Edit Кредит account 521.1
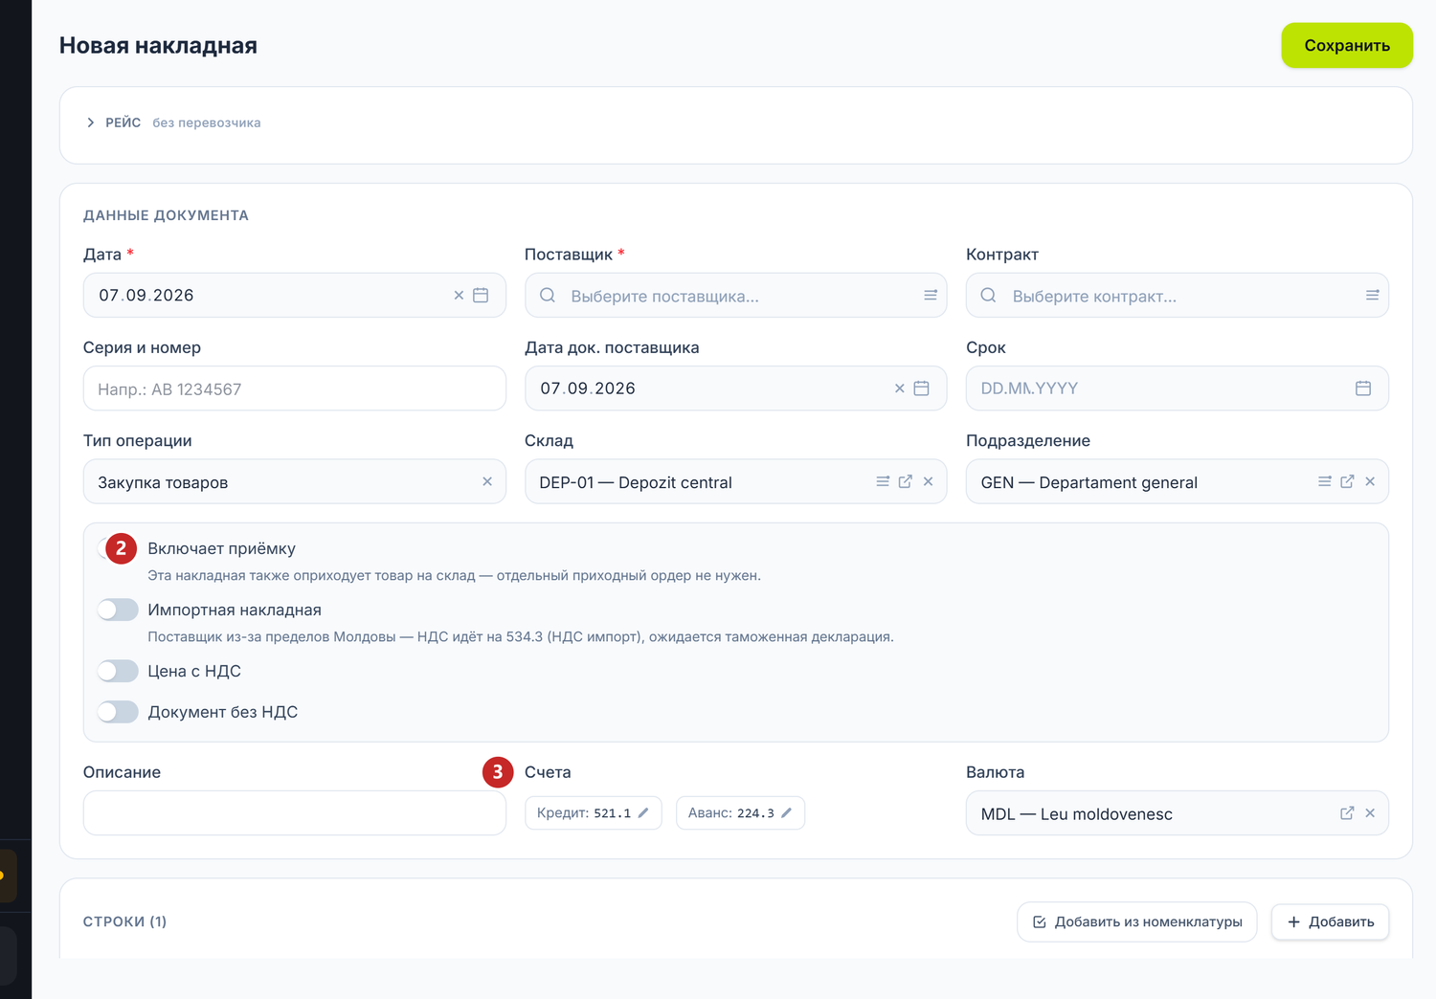 (643, 813)
